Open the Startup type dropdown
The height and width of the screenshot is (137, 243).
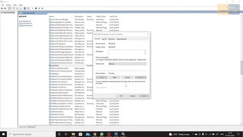click(128, 64)
